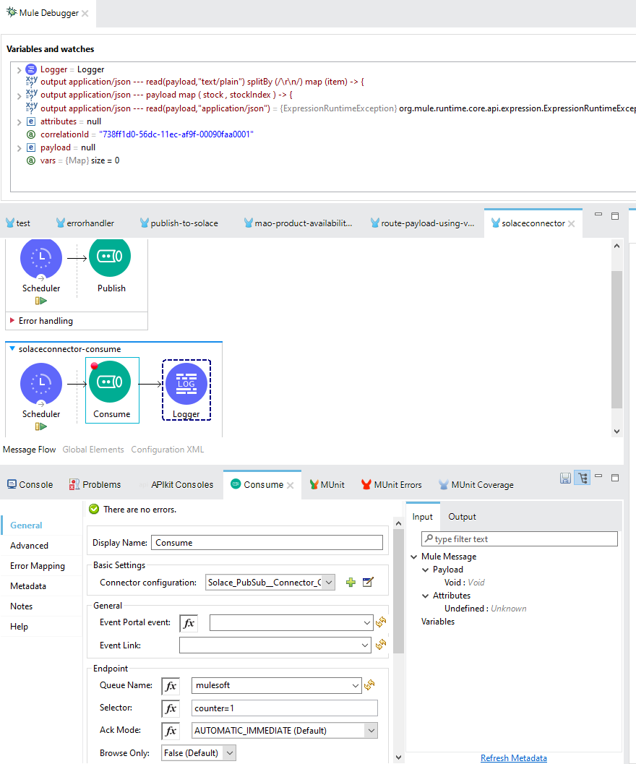Switch to the test editor tab
The height and width of the screenshot is (764, 636).
tap(18, 223)
